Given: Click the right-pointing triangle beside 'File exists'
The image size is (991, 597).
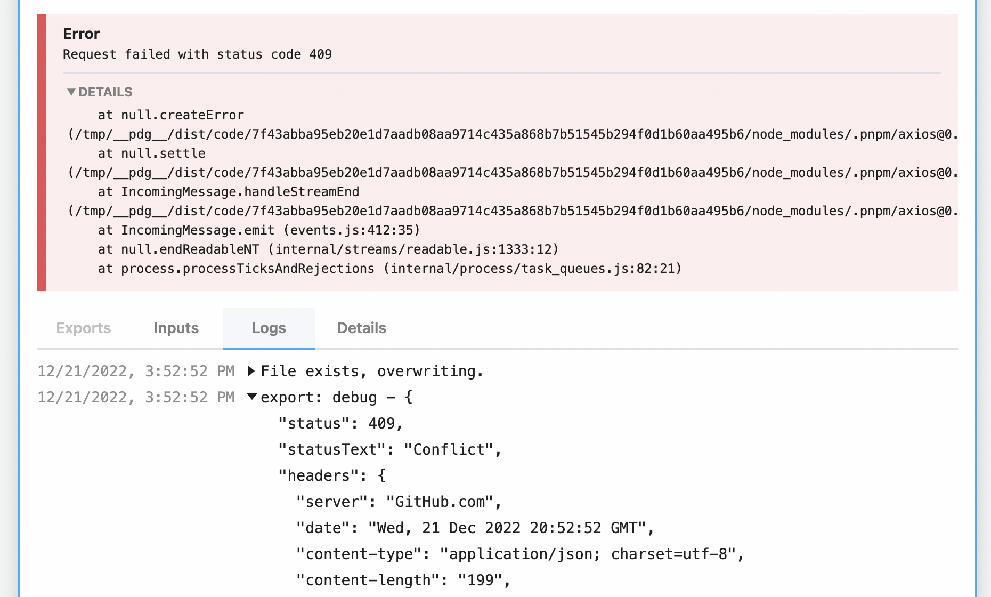Looking at the screenshot, I should (251, 371).
